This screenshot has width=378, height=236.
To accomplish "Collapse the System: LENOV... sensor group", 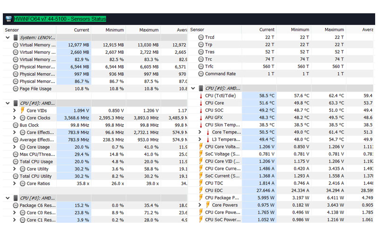I will coord(8,38).
